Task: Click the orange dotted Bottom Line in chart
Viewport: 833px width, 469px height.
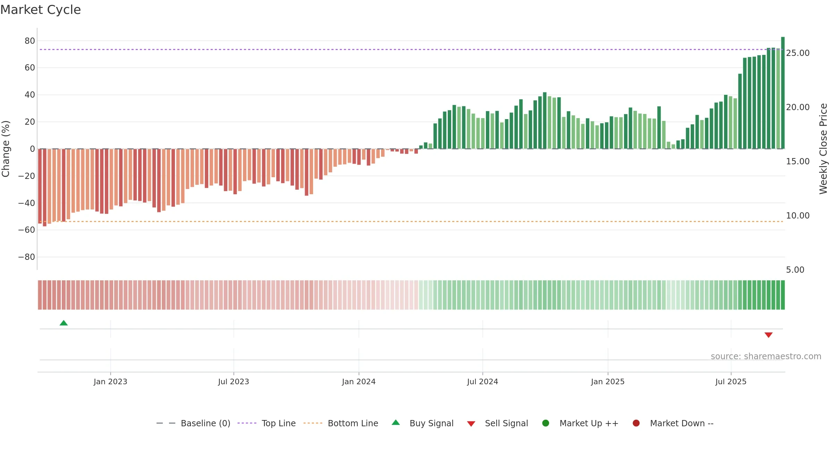Action: point(411,221)
